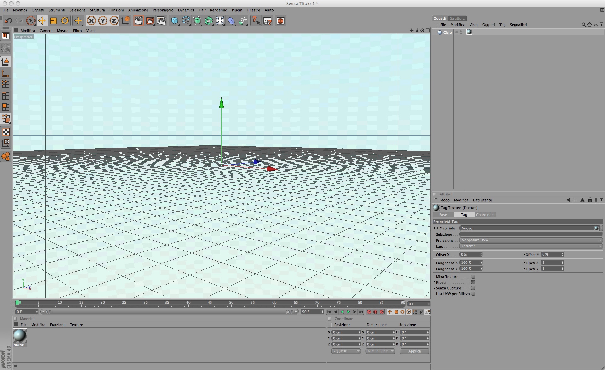Select the Cielo object in list

point(447,32)
